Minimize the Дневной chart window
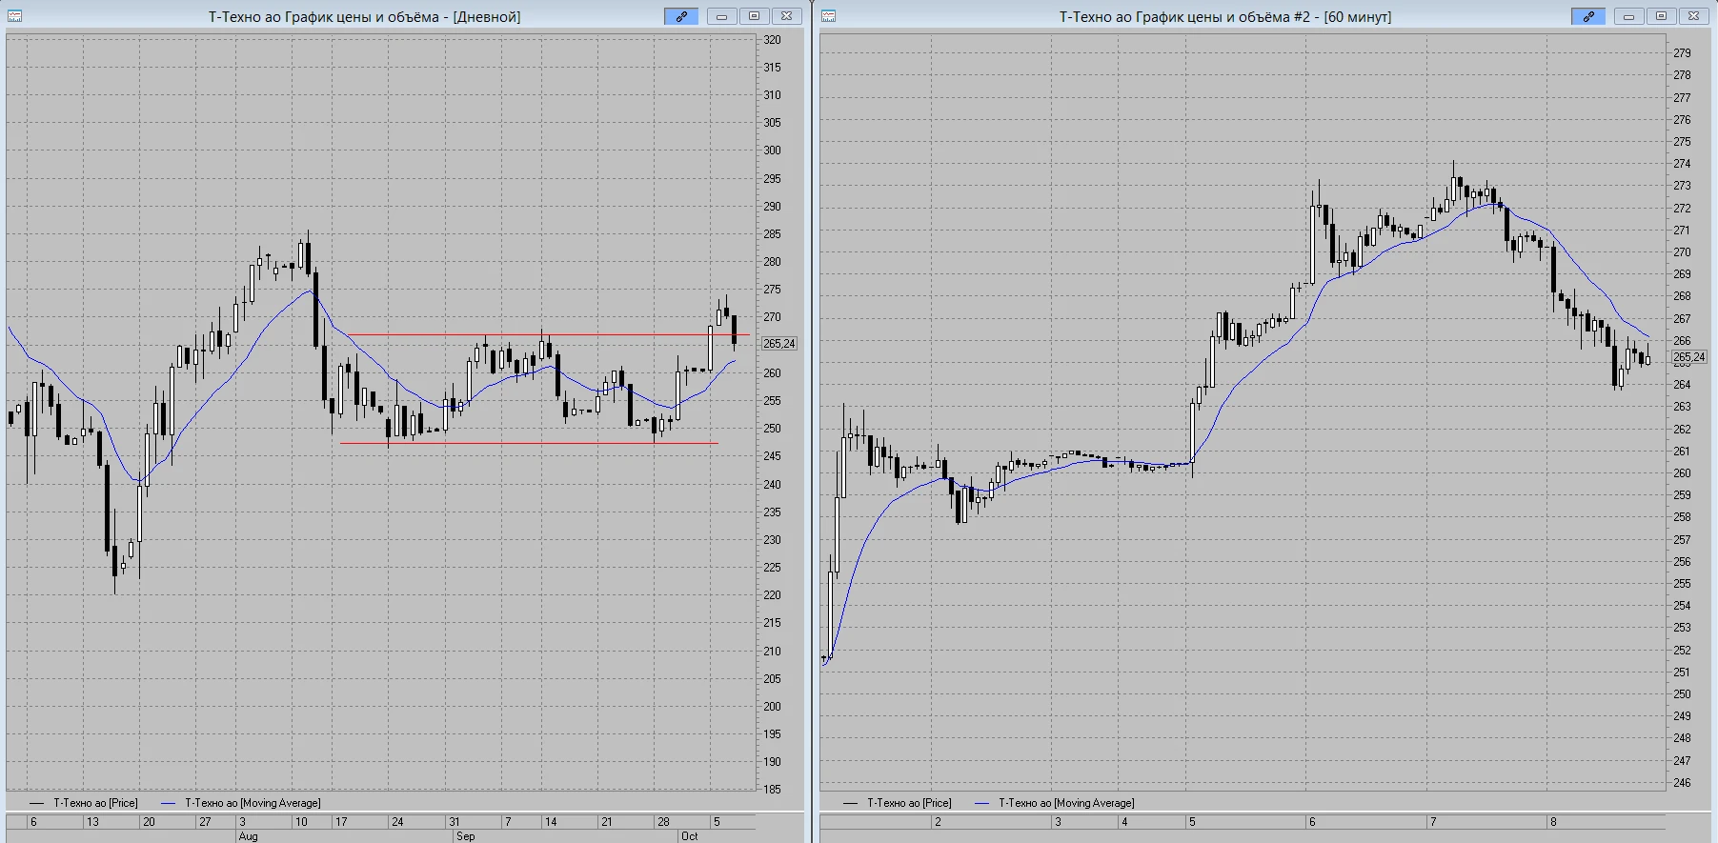The height and width of the screenshot is (843, 1718). [721, 16]
